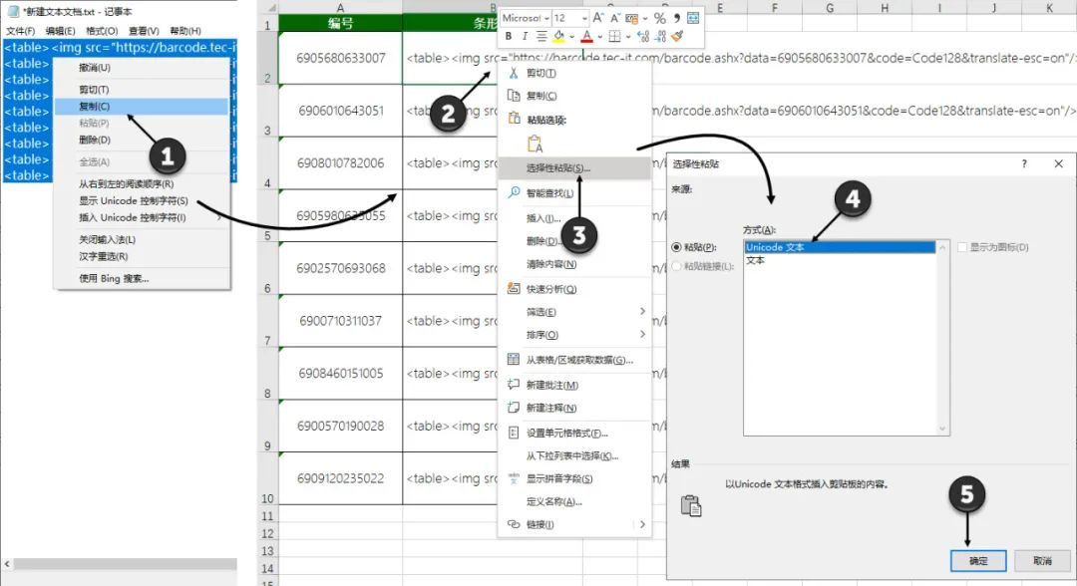
Task: Apply the yellow fill color bucket
Action: pos(559,36)
